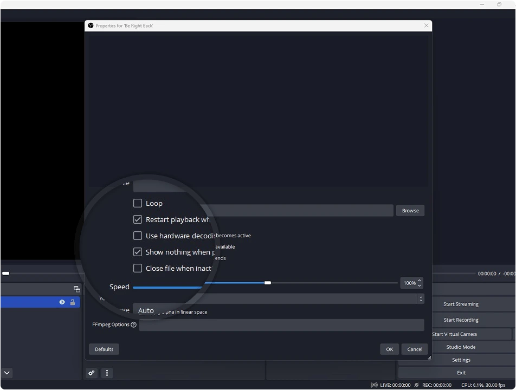Image resolution: width=516 pixels, height=390 pixels.
Task: Open source properties gear icon below dialog
Action: 92,373
